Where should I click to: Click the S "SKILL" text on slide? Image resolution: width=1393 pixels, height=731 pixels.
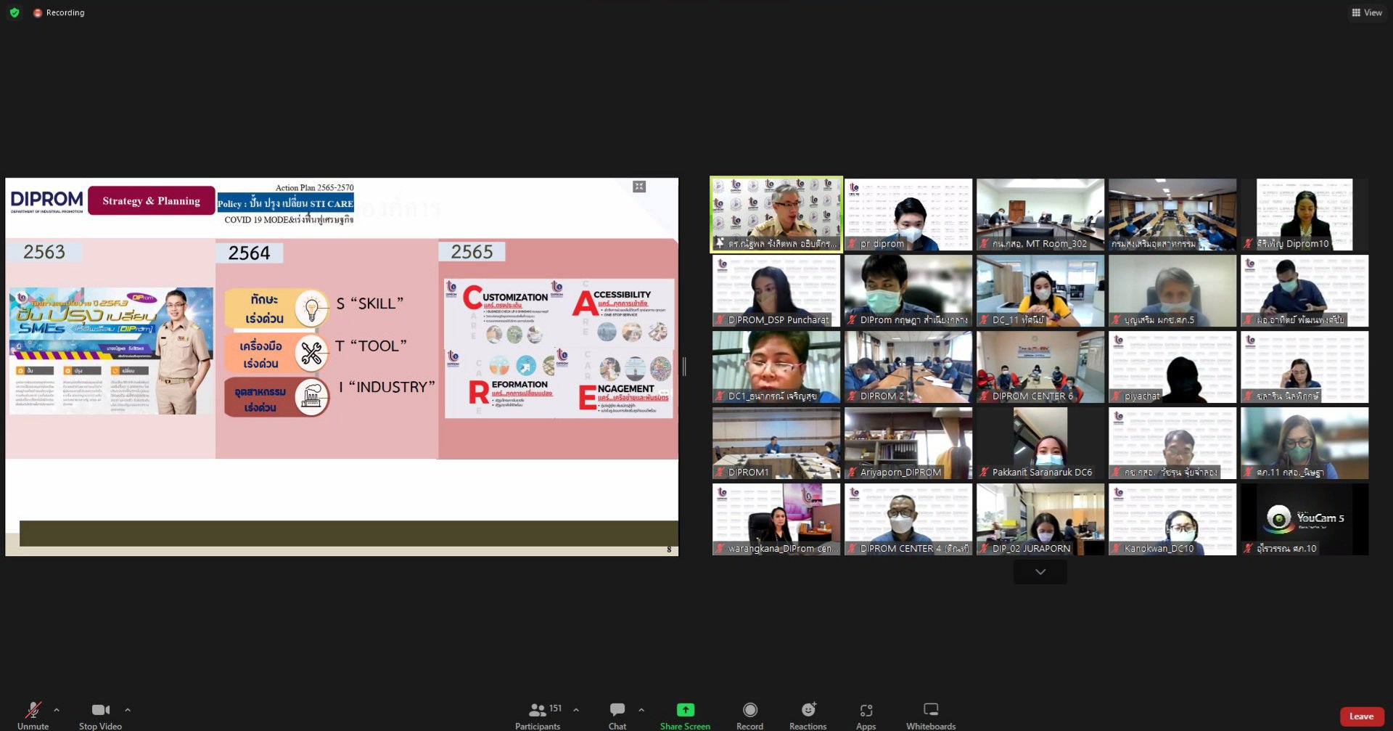[370, 303]
